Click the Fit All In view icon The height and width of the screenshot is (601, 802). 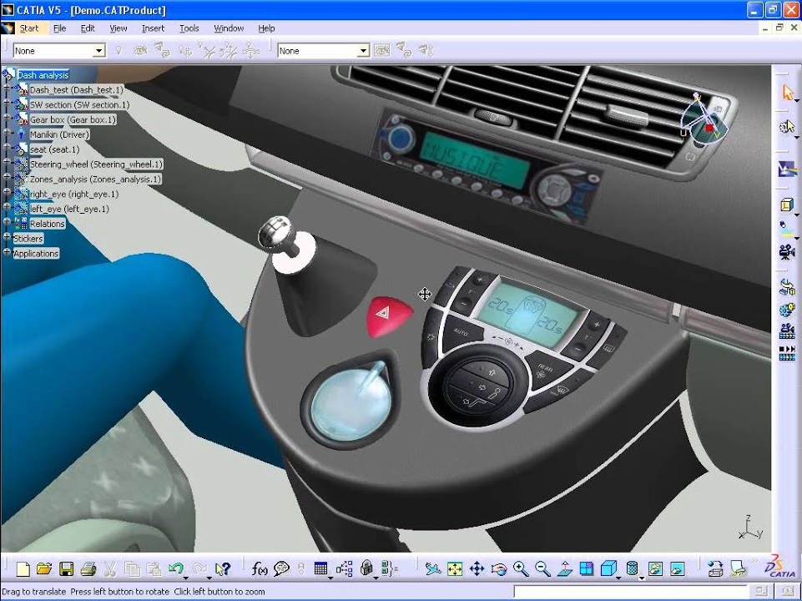pyautogui.click(x=455, y=569)
